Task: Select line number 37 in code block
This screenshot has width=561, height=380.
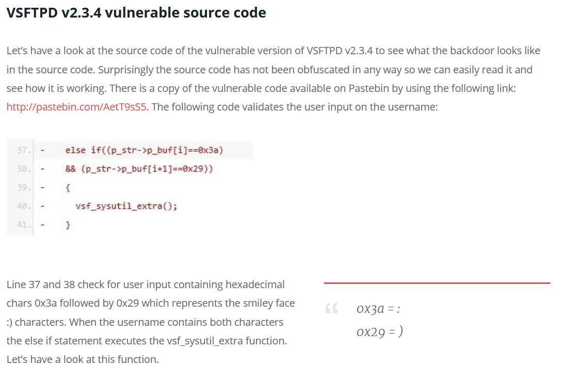Action: [x=23, y=150]
